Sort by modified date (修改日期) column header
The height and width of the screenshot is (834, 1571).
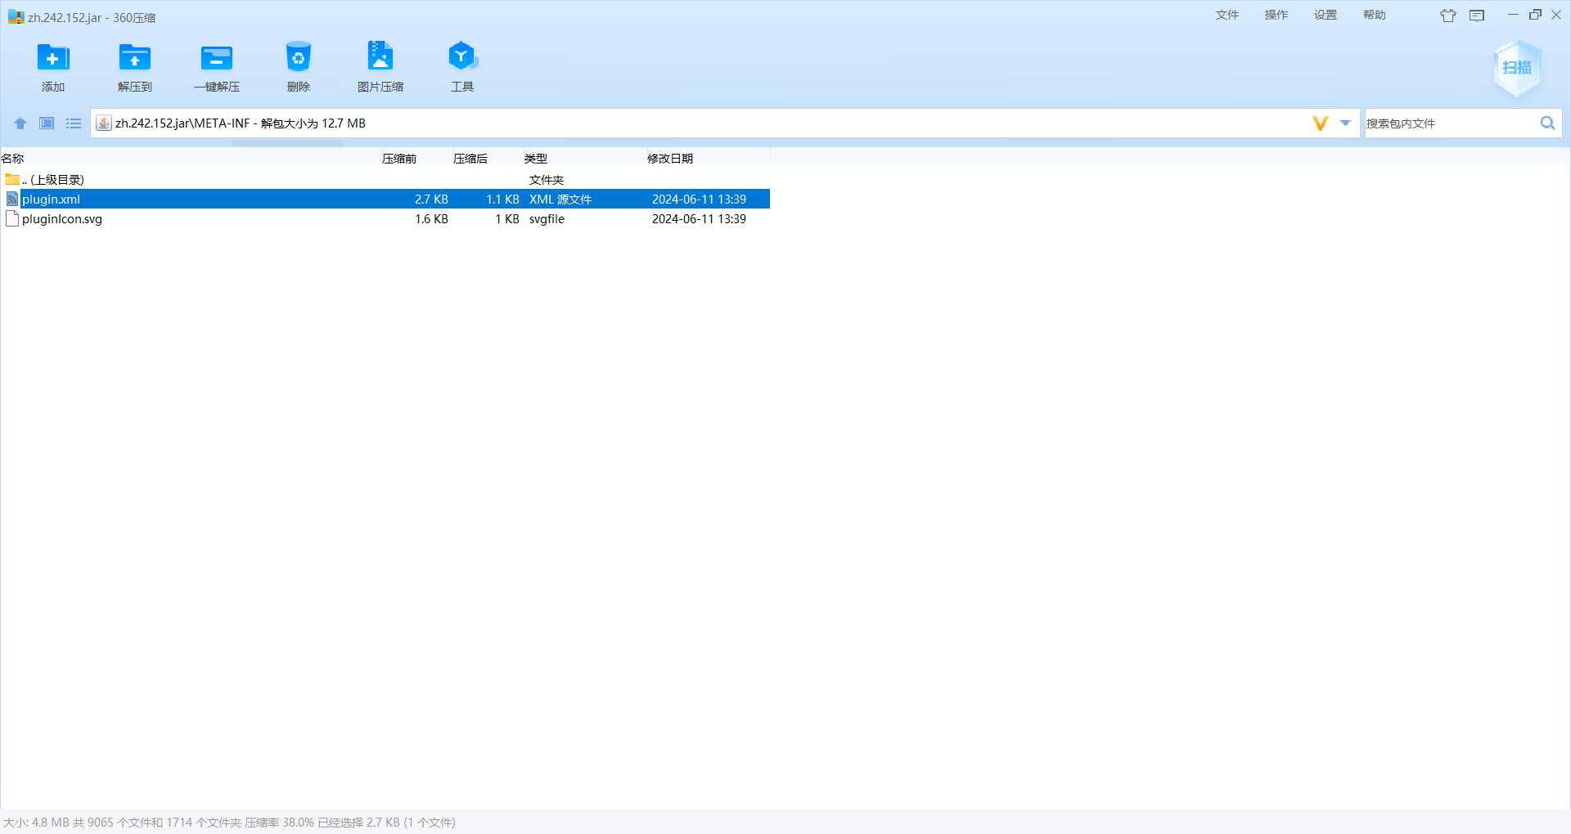(669, 159)
